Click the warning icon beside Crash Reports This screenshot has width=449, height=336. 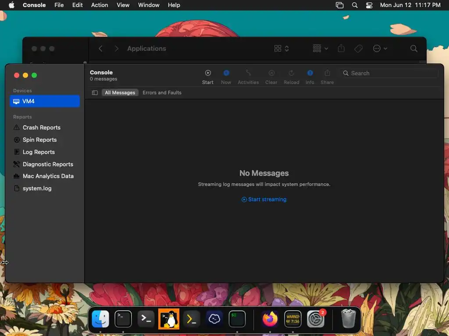(17, 127)
